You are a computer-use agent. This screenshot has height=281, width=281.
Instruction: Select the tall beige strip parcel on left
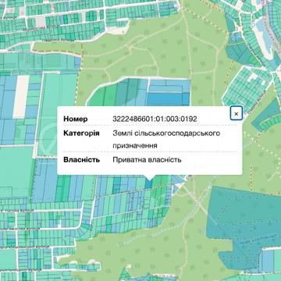pos(21,96)
